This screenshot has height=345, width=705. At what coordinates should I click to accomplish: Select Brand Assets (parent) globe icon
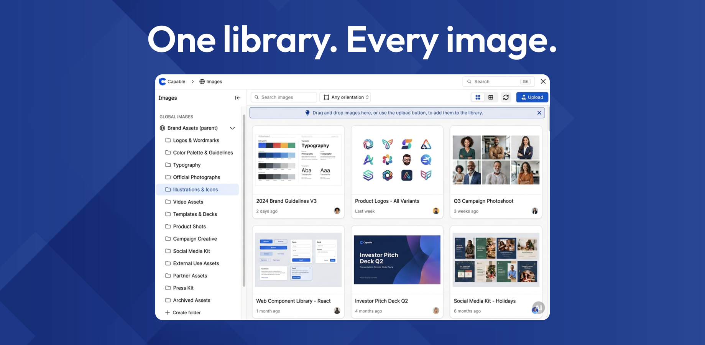pos(163,128)
